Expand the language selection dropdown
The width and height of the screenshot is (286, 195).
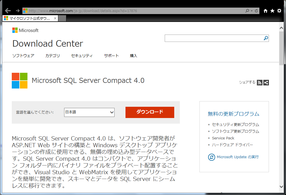(89, 112)
